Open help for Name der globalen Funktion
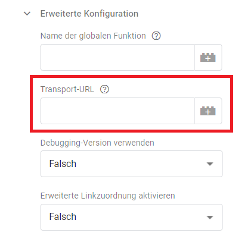The width and height of the screenshot is (251, 236). click(x=156, y=36)
